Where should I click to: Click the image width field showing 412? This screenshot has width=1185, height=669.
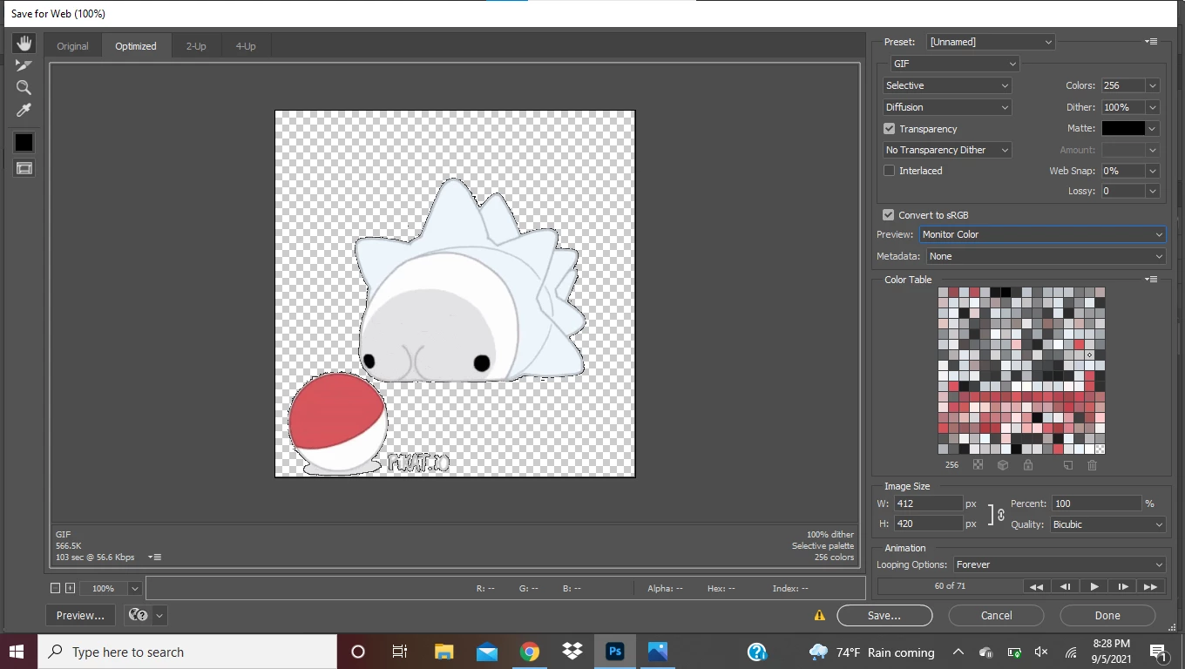(928, 503)
